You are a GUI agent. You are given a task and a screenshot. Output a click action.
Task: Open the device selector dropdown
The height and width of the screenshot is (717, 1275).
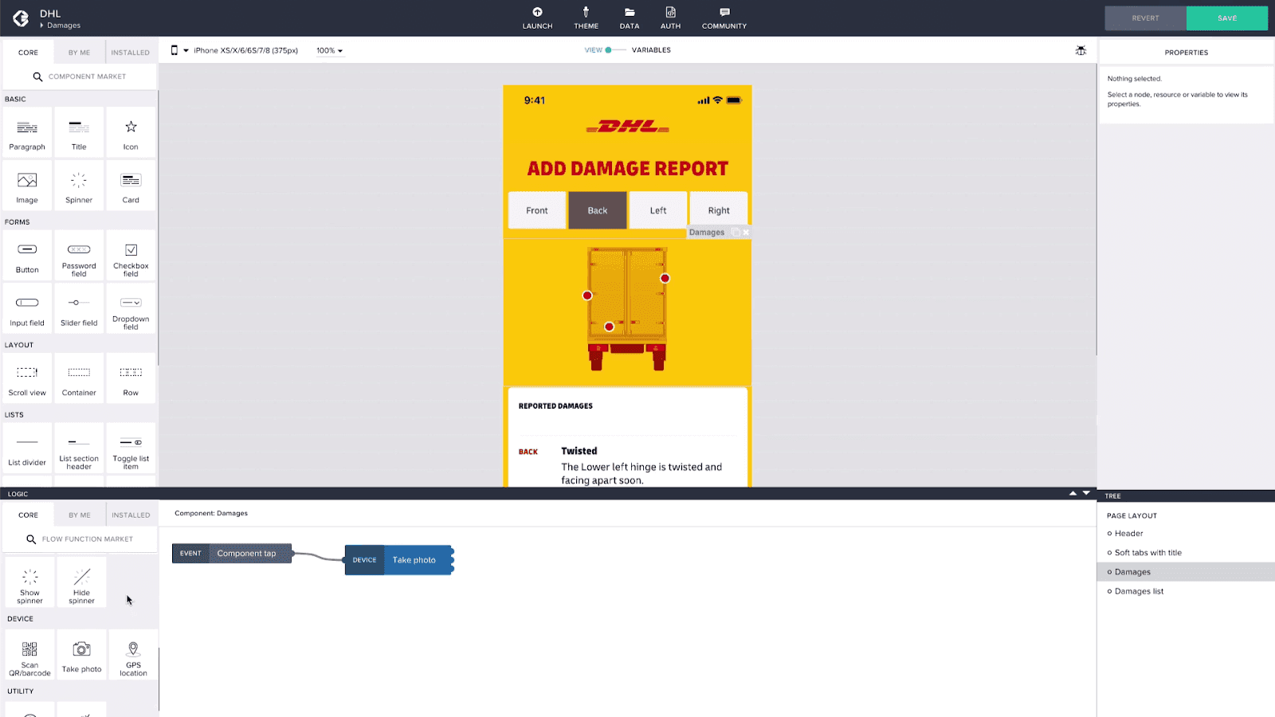235,50
